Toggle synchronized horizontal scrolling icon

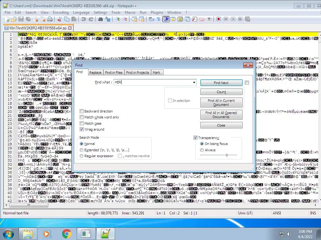pyautogui.click(x=142, y=19)
